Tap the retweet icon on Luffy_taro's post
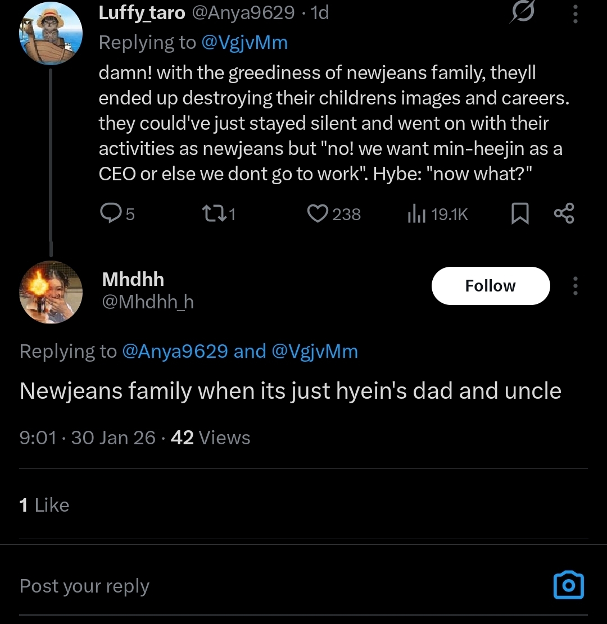607x624 pixels. pyautogui.click(x=211, y=214)
